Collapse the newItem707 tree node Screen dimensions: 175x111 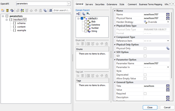click(x=7, y=20)
